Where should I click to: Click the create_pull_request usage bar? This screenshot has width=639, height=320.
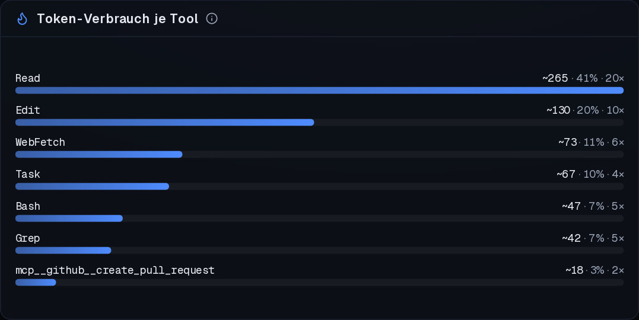pyautogui.click(x=319, y=283)
